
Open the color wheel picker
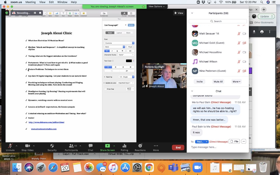pos(133,61)
